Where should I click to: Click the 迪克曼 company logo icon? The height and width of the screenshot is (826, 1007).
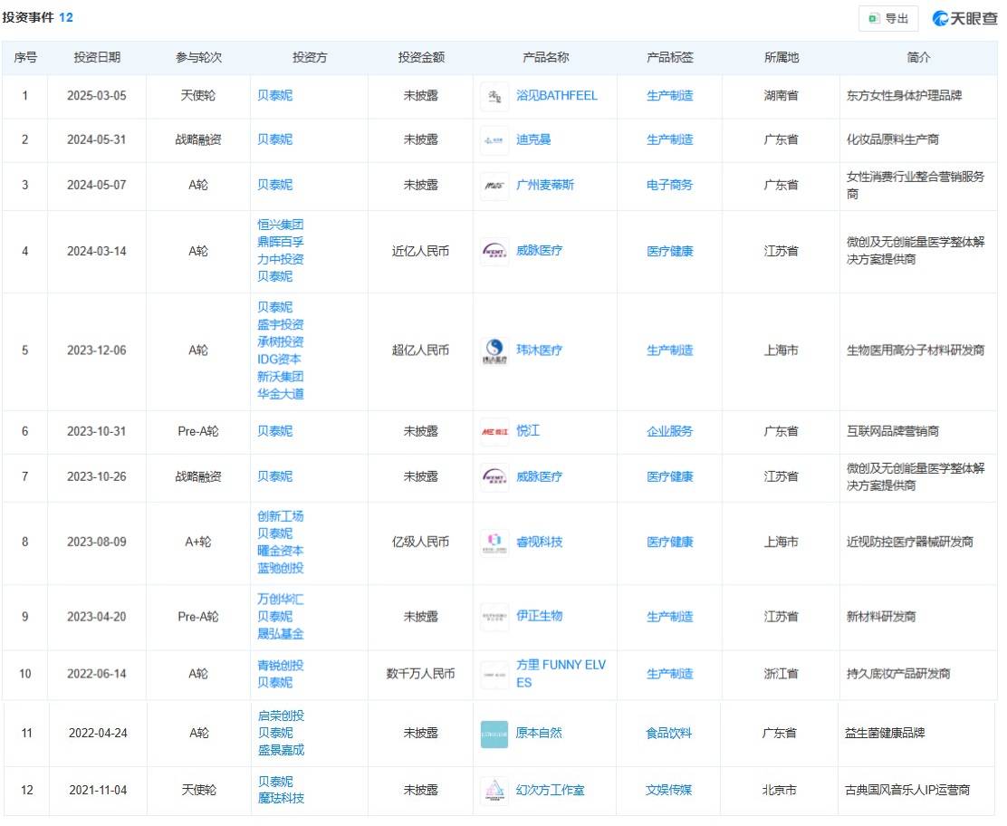(494, 140)
